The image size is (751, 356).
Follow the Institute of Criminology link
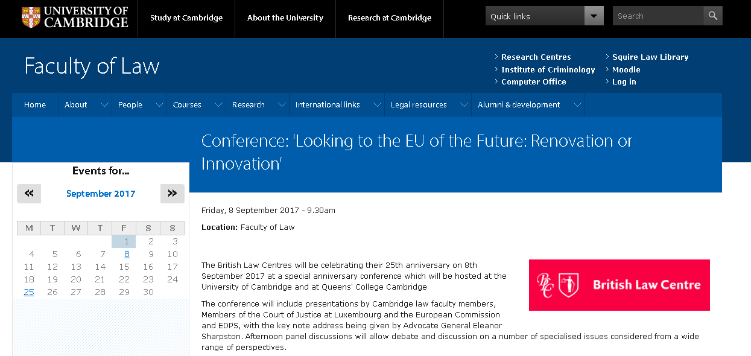point(548,70)
